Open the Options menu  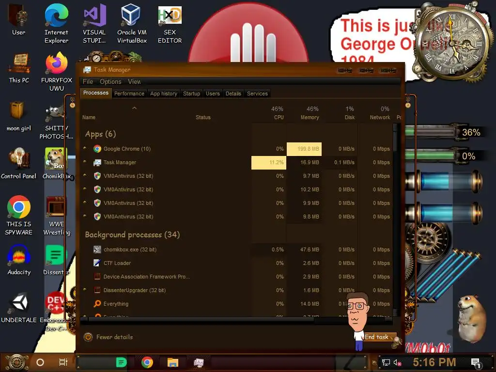pyautogui.click(x=110, y=81)
